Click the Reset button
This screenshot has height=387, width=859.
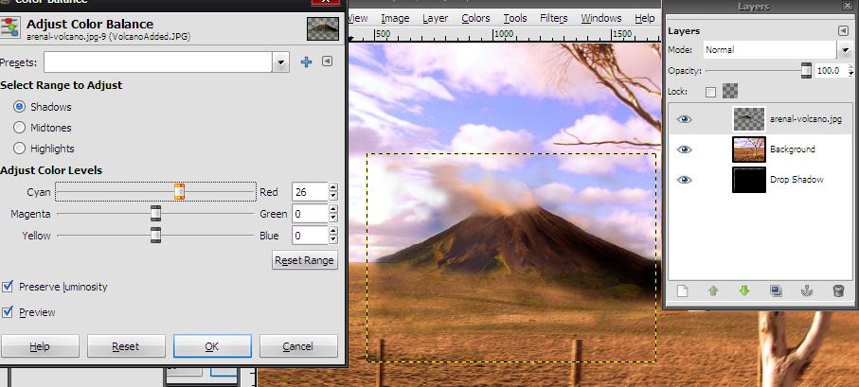[x=126, y=346]
